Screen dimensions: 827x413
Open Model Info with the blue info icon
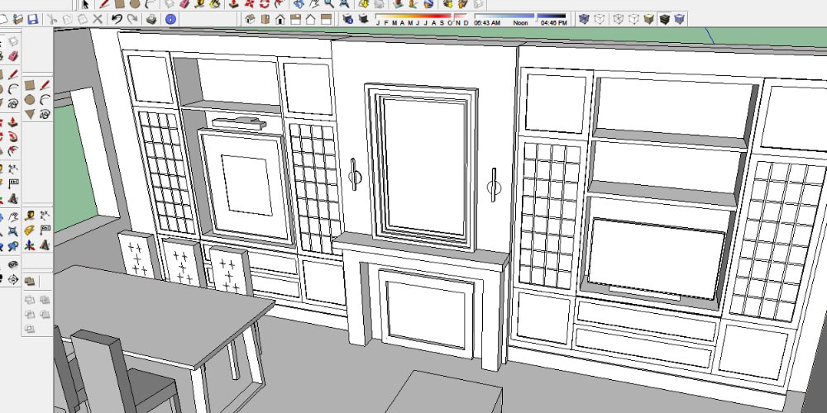pos(170,18)
